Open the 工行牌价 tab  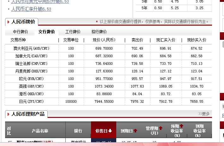click(73, 32)
